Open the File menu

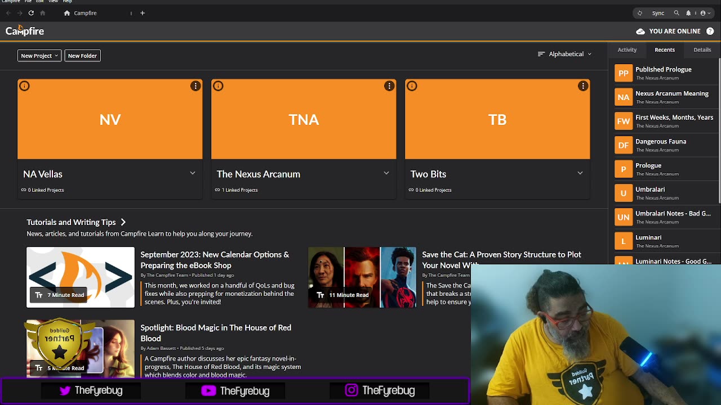click(x=28, y=2)
